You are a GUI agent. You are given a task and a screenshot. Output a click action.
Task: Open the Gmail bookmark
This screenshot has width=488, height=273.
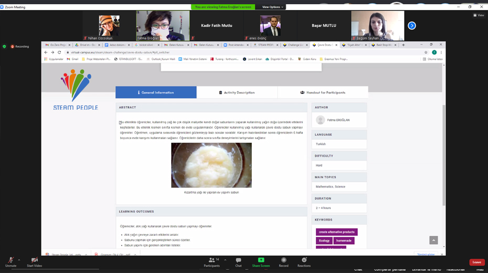click(72, 59)
